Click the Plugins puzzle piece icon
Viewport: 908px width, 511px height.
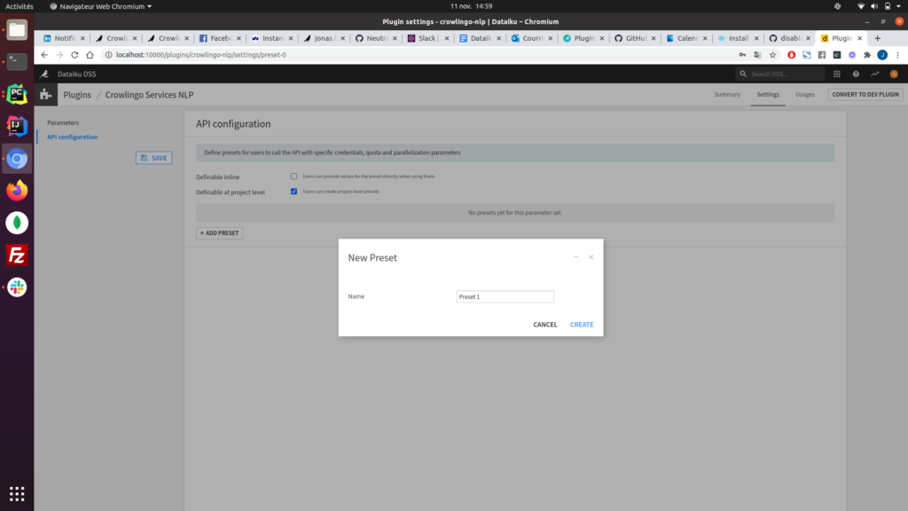click(46, 94)
